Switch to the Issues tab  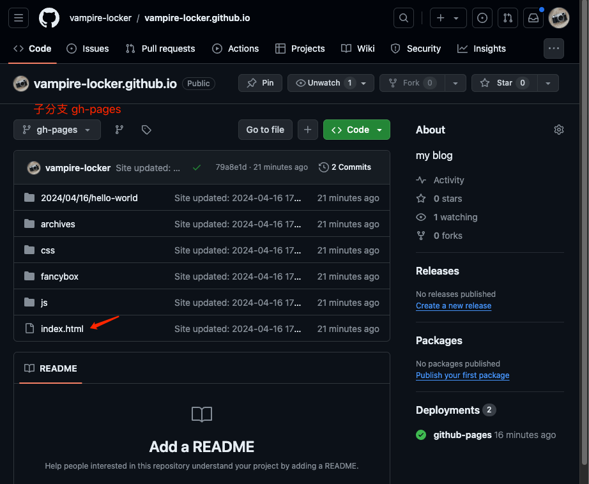point(88,49)
